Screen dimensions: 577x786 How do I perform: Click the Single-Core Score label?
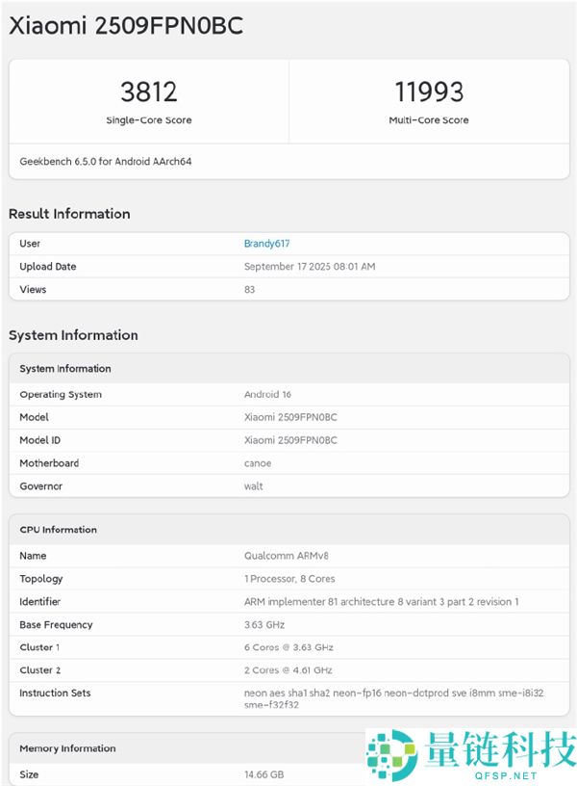click(x=148, y=120)
